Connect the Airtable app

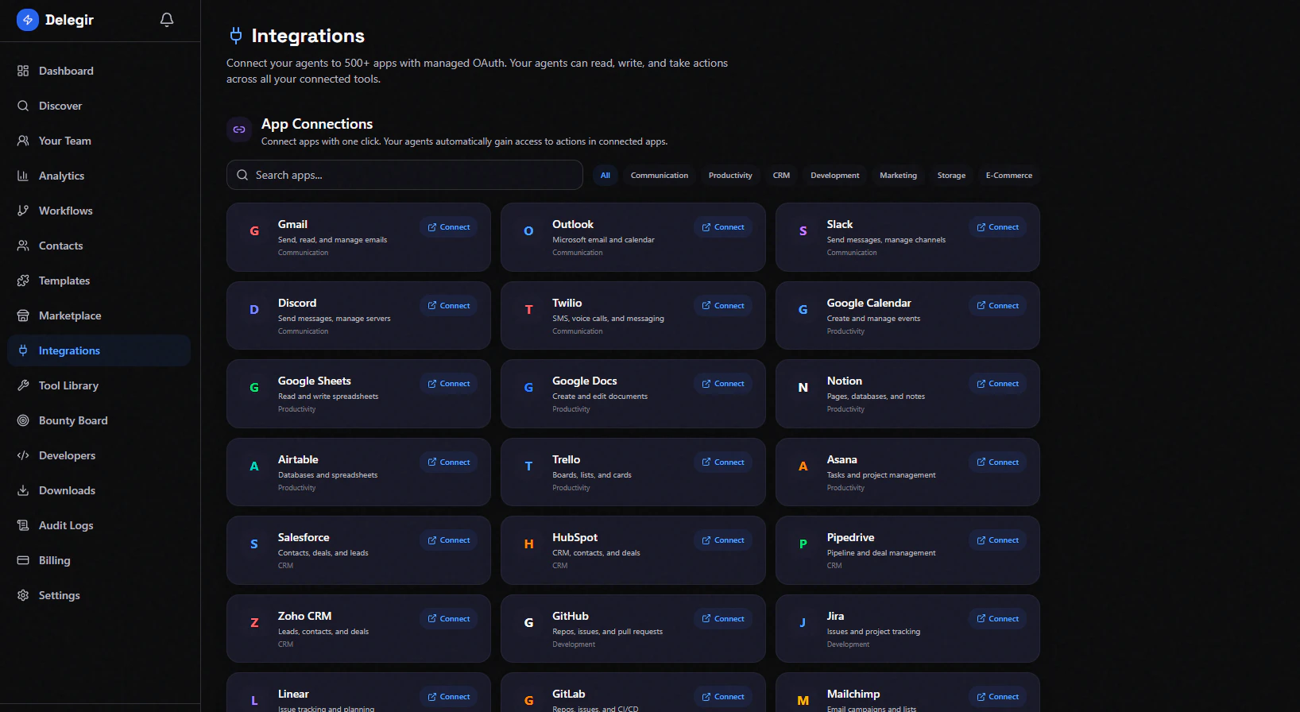[449, 462]
